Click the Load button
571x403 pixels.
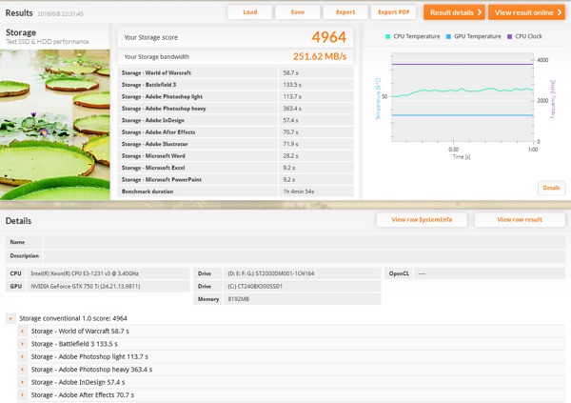249,12
